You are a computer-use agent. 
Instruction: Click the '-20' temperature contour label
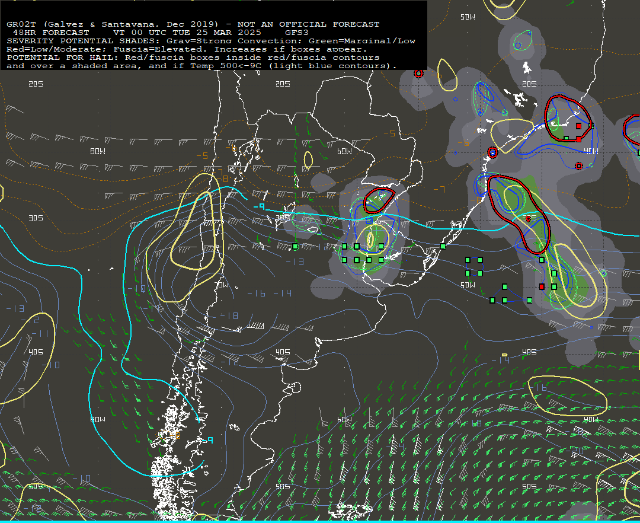(x=574, y=450)
